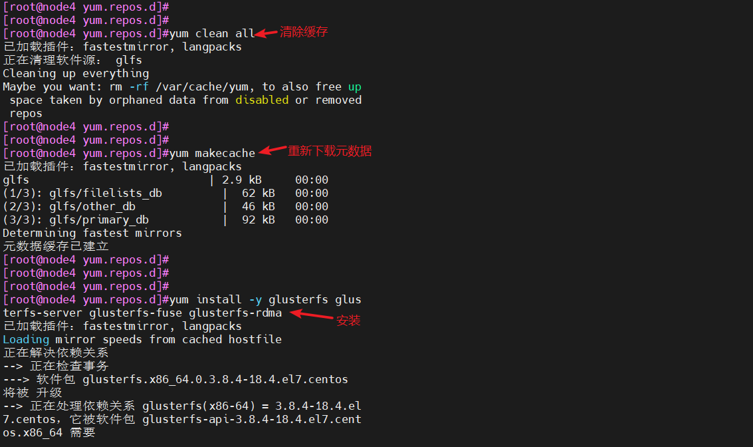753x447 pixels.
Task: Click the 'yum clean all' command text
Action: coord(212,34)
